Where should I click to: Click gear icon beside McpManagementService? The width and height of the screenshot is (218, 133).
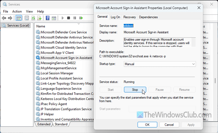tap(38, 68)
